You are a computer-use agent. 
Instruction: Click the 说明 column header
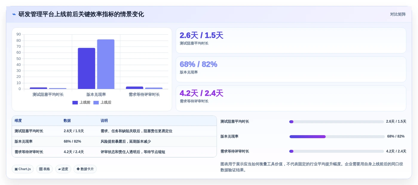pyautogui.click(x=104, y=121)
